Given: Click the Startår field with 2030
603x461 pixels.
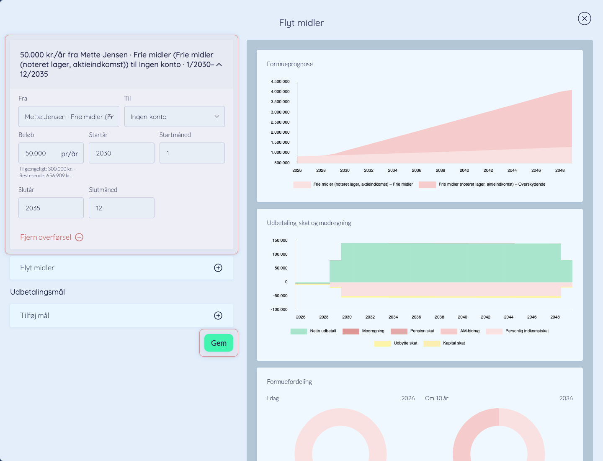Looking at the screenshot, I should (121, 153).
